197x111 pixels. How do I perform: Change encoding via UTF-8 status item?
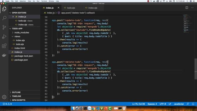163,104
